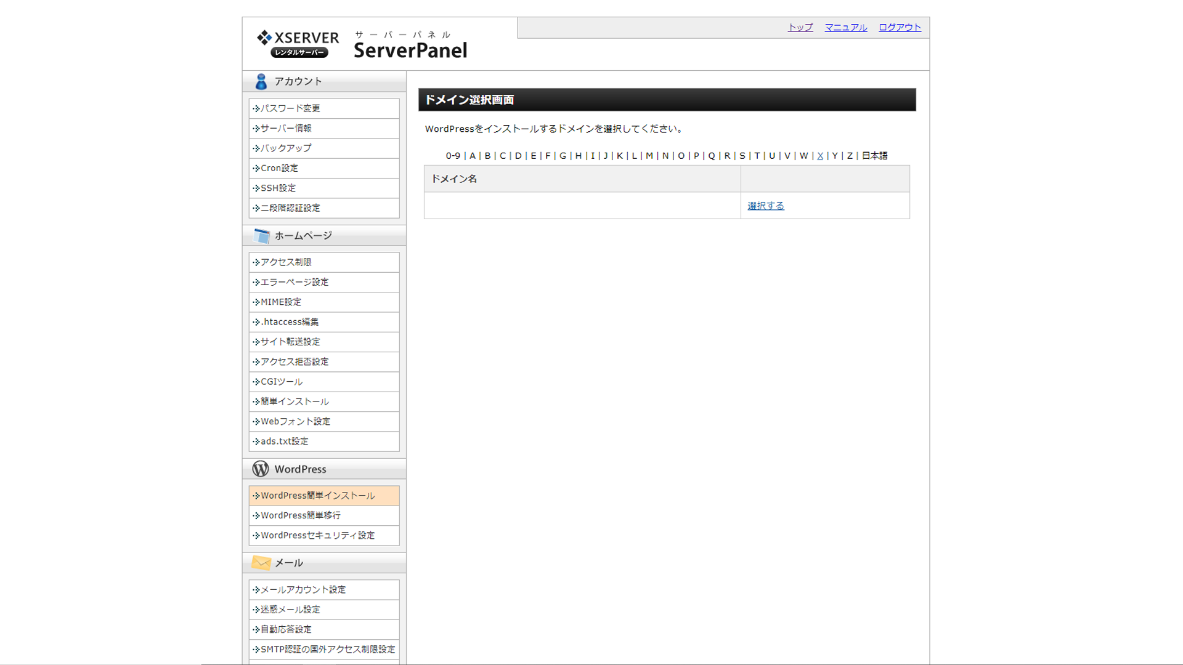Open WordPressセキュリティ設定 menu item
The image size is (1183, 665).
[x=317, y=536]
